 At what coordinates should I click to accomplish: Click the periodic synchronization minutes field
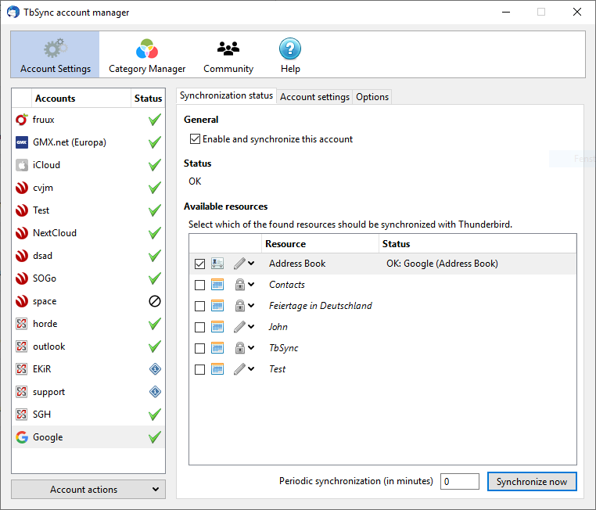459,482
